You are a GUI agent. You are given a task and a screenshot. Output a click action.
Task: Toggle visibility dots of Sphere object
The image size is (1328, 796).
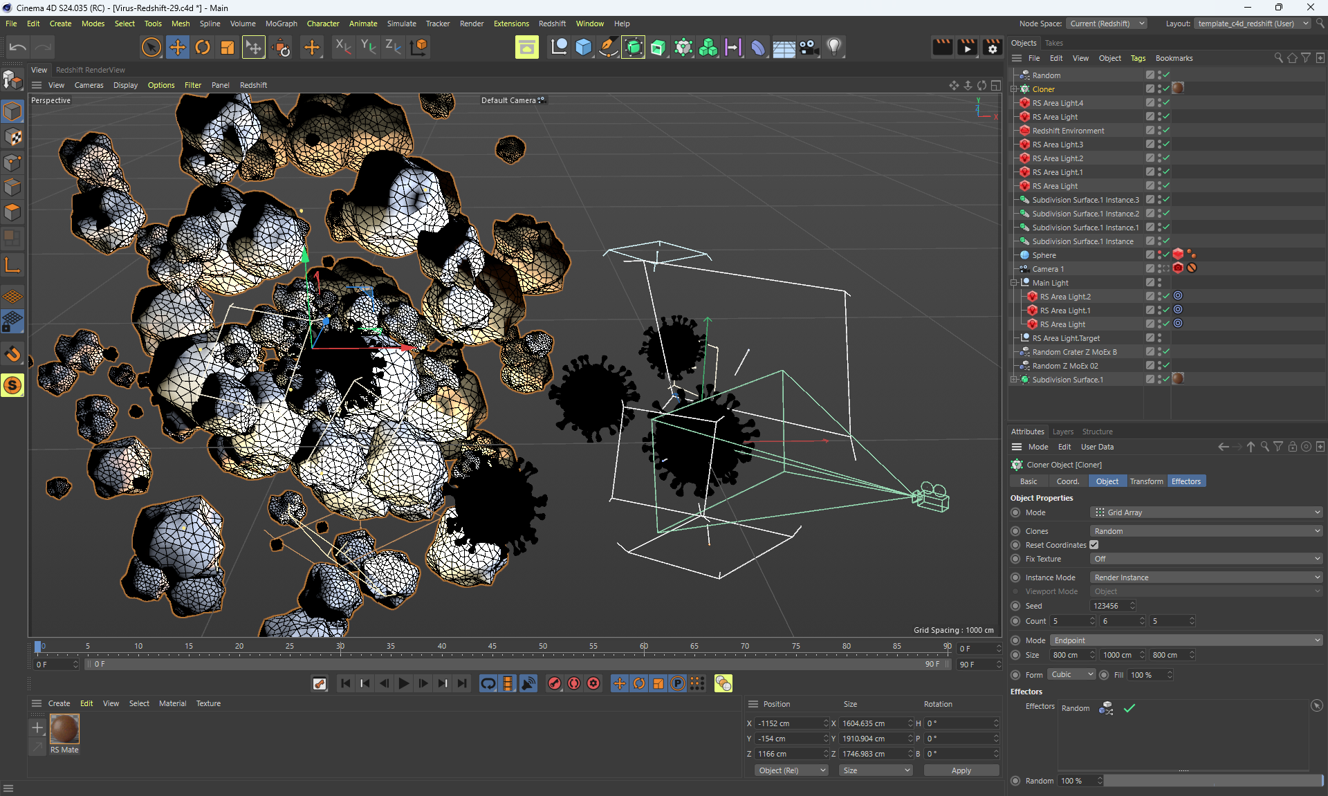click(x=1160, y=255)
